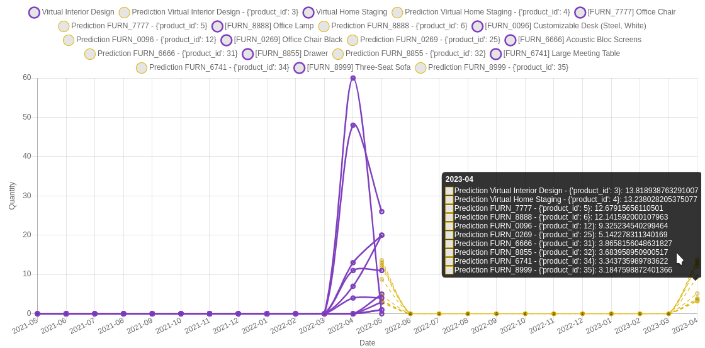
Task: Toggle Virtual Interior Design legend circle
Action: (34, 13)
